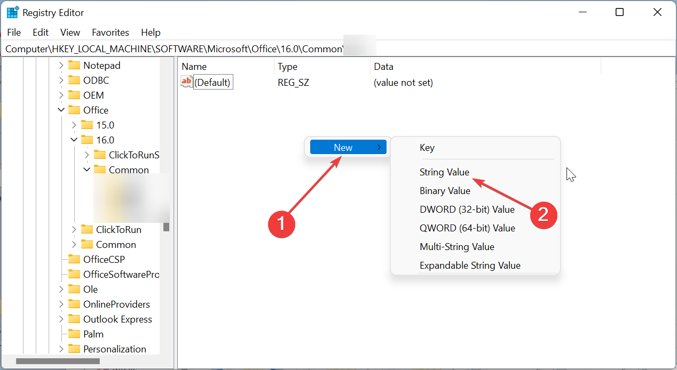Expand the ClickToRunS key
677x370 pixels.
click(86, 155)
